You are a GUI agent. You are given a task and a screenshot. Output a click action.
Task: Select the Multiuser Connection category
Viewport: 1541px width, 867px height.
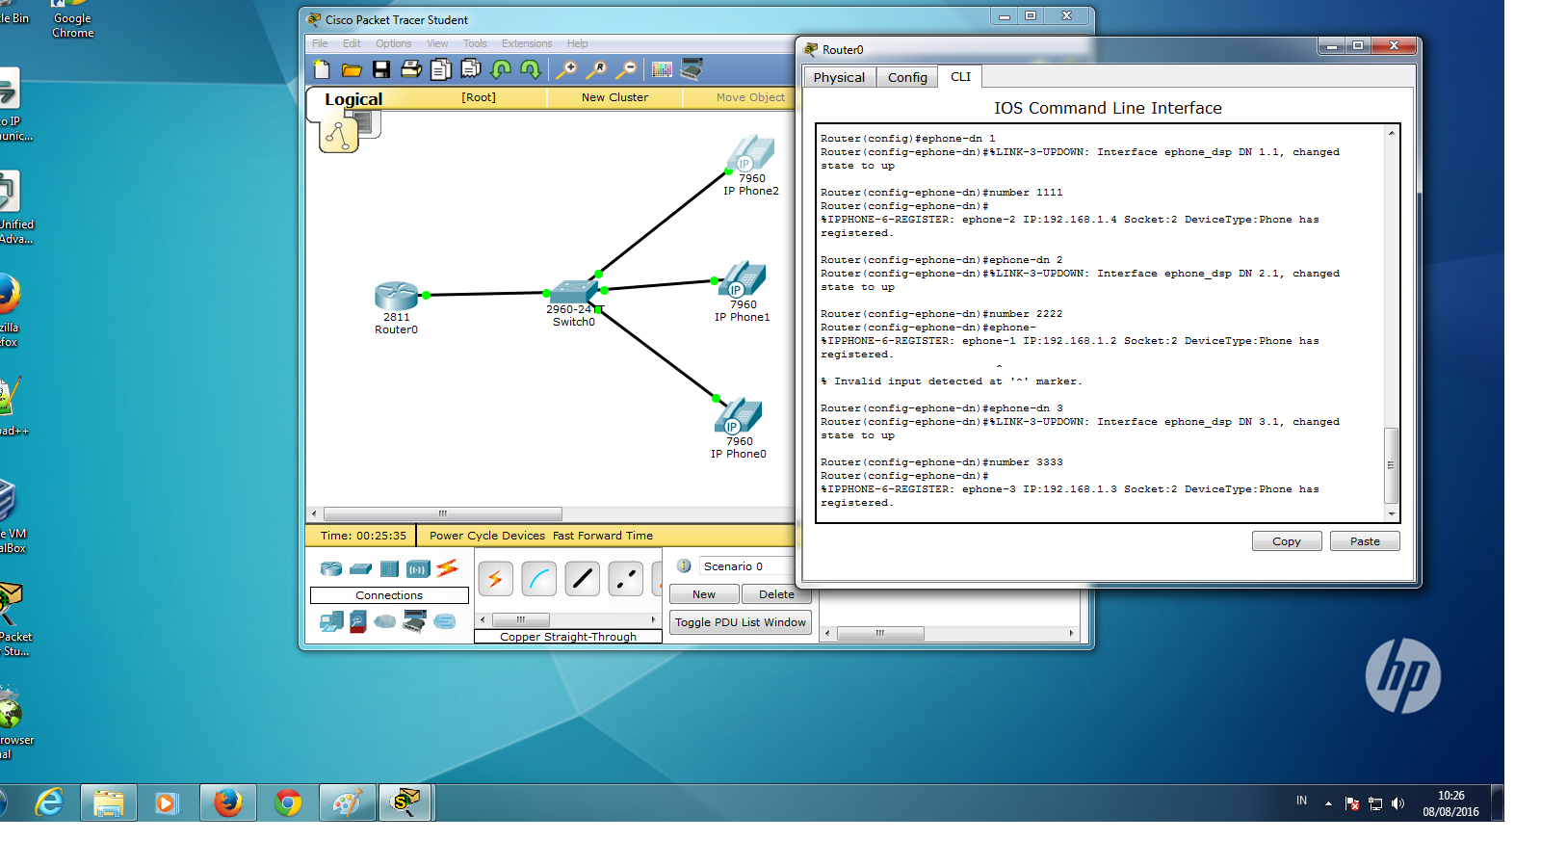(445, 621)
